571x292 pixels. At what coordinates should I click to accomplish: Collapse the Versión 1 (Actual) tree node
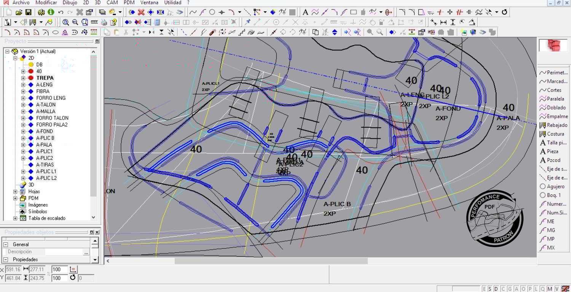point(7,51)
